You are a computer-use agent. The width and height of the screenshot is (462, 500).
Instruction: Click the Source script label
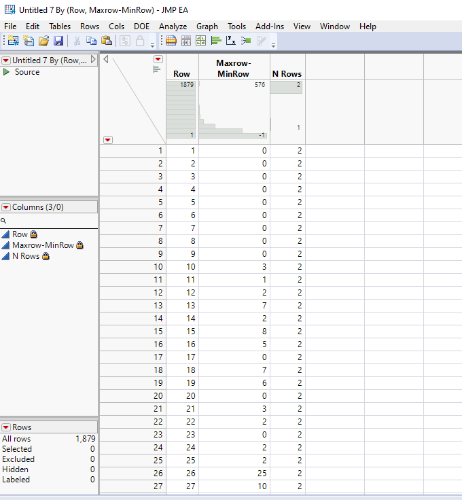[x=27, y=72]
